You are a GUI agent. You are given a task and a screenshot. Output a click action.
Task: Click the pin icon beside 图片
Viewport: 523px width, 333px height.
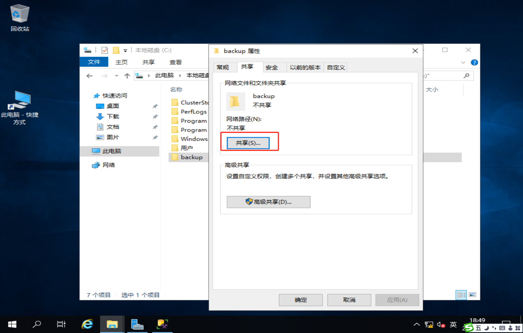tap(155, 137)
